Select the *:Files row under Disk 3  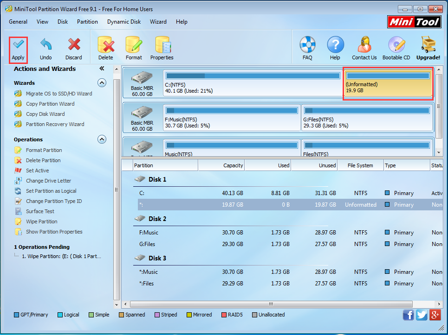click(x=290, y=284)
